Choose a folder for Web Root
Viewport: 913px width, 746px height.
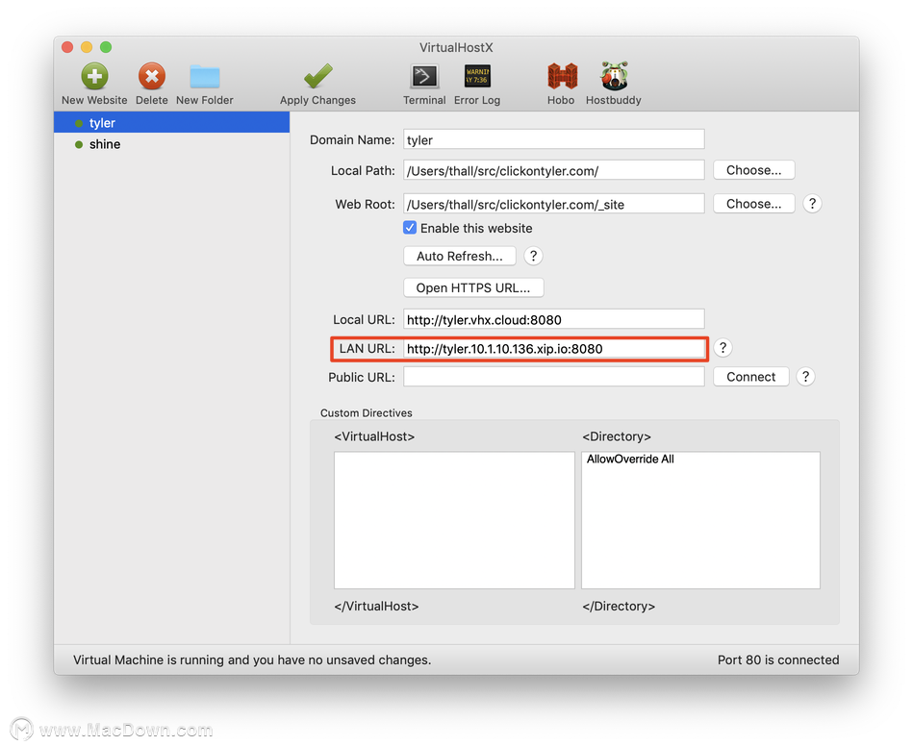point(753,204)
